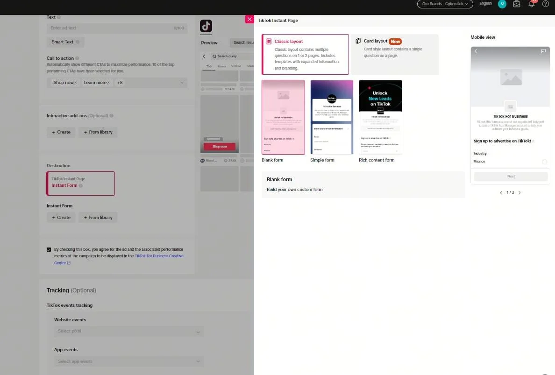The height and width of the screenshot is (375, 555).
Task: Click the Smart Text button
Action: [x=65, y=42]
